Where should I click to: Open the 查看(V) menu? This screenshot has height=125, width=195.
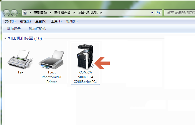[x=41, y=21]
